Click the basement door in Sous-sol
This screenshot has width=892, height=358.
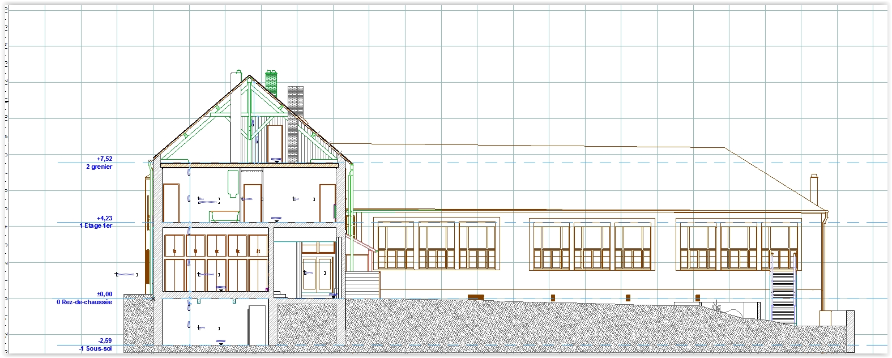point(257,325)
